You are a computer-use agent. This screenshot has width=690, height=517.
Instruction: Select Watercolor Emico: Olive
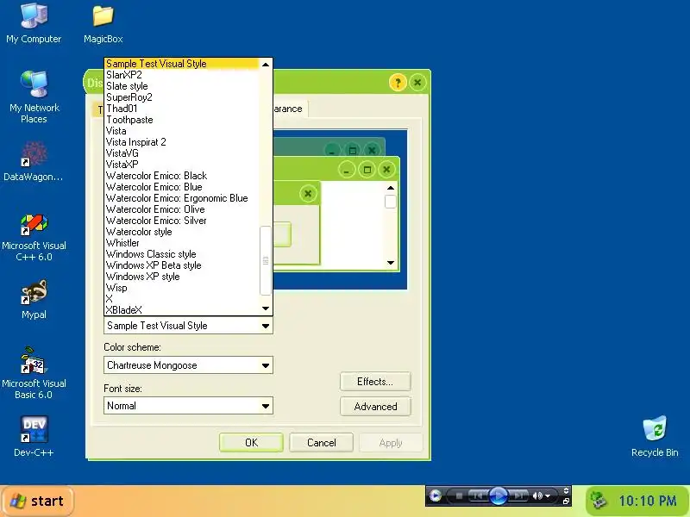click(182, 209)
